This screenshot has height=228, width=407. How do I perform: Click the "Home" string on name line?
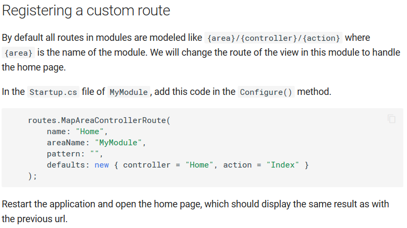[90, 131]
